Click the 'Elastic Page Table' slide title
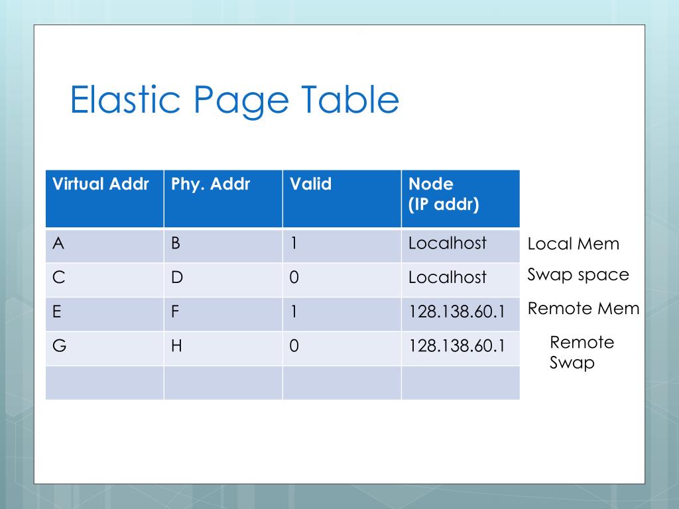The height and width of the screenshot is (509, 679). 234,101
